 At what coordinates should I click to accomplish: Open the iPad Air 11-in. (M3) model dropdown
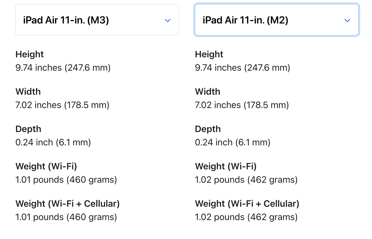[x=97, y=20]
